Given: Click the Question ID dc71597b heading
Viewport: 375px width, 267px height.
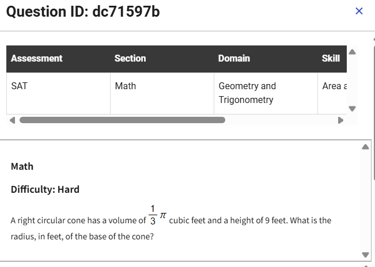Looking at the screenshot, I should pyautogui.click(x=84, y=12).
